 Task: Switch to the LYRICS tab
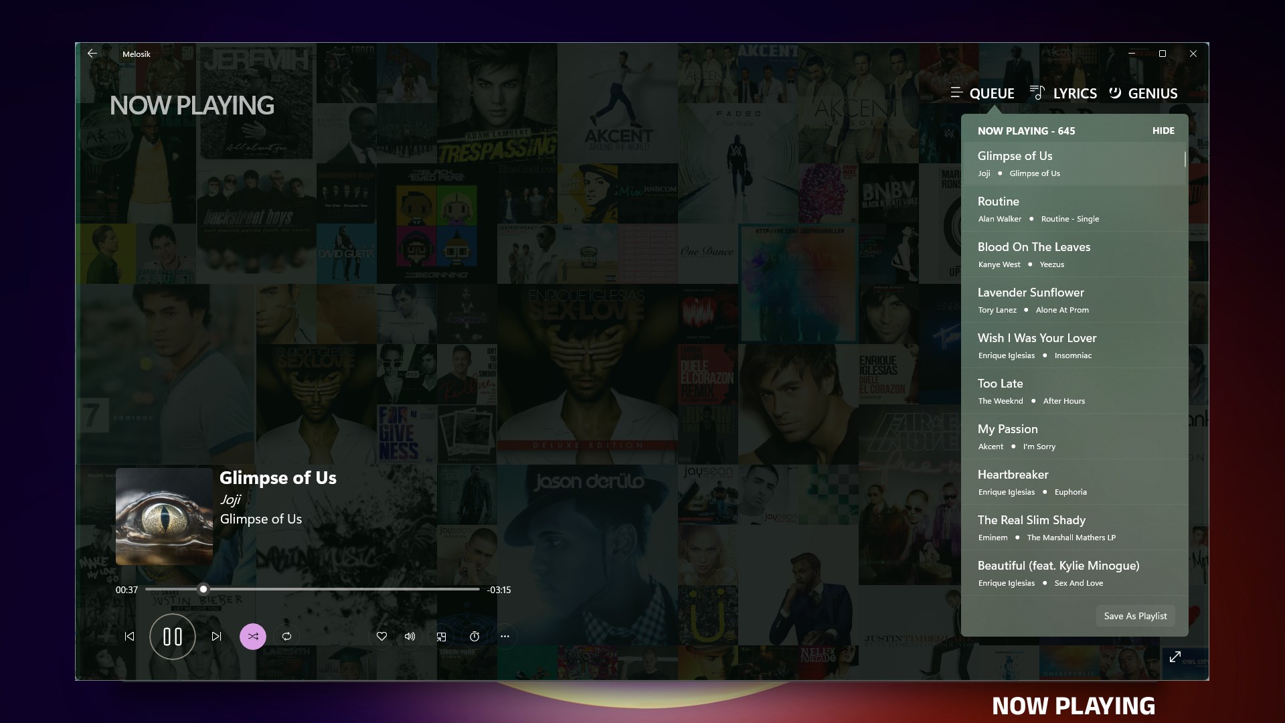[x=1063, y=94]
